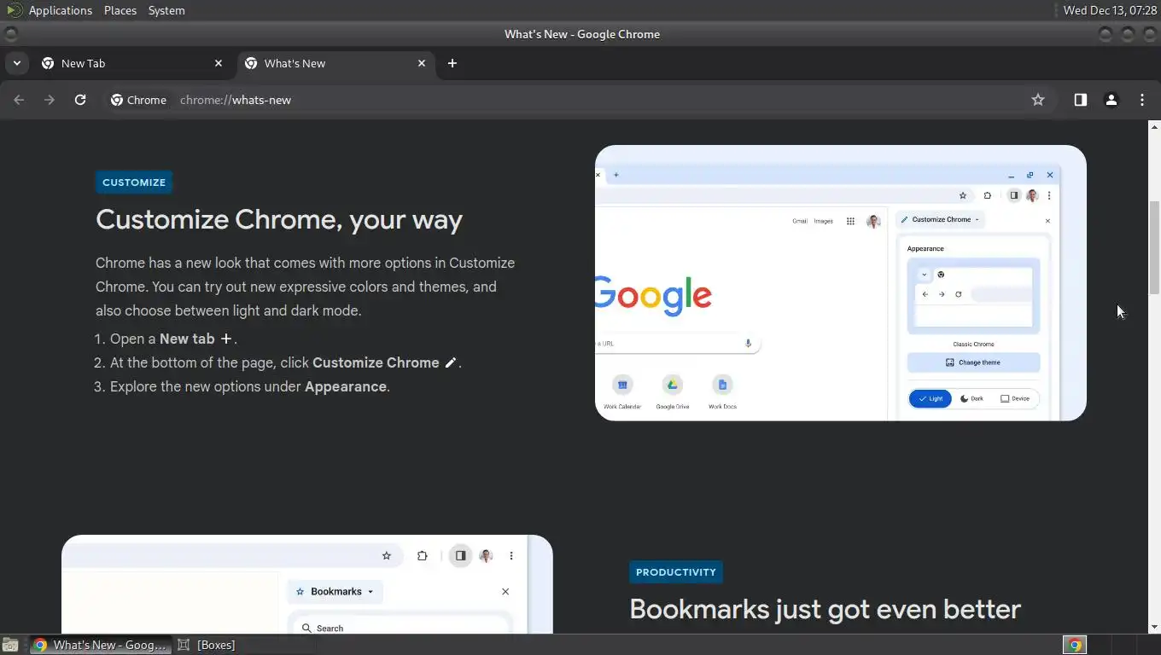This screenshot has height=655, width=1161.
Task: Open the window menu button in title bar
Action: point(10,34)
